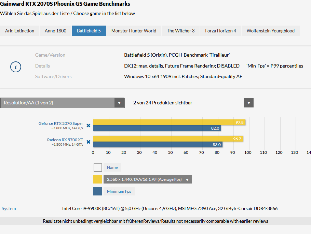
Task: Click the Software/Drivers label
Action: pyautogui.click(x=53, y=76)
